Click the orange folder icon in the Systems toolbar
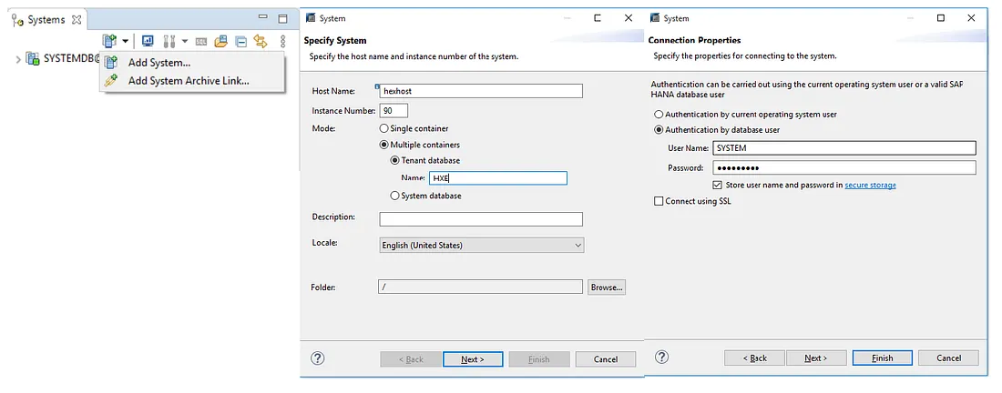Viewport: 1002px width, 393px height. click(221, 41)
